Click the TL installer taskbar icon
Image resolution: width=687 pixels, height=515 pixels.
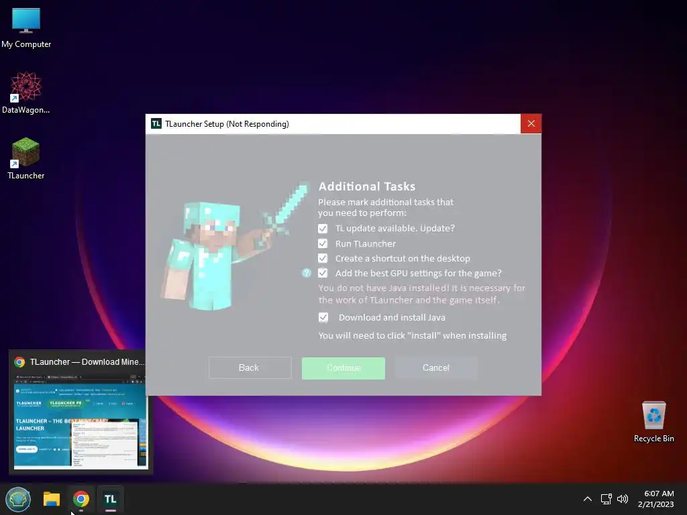coord(111,499)
